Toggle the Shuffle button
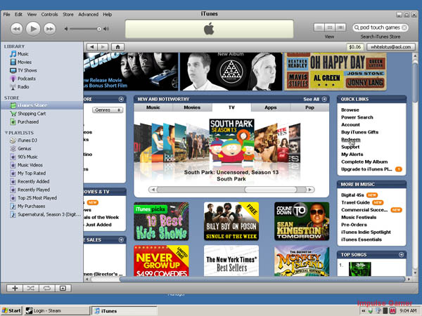Screen dimensions: 422x316 click(31, 288)
